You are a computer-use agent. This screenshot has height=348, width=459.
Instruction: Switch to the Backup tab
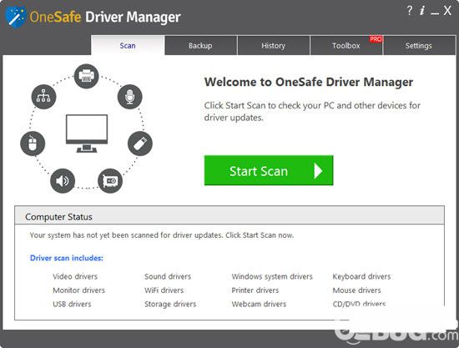(200, 45)
